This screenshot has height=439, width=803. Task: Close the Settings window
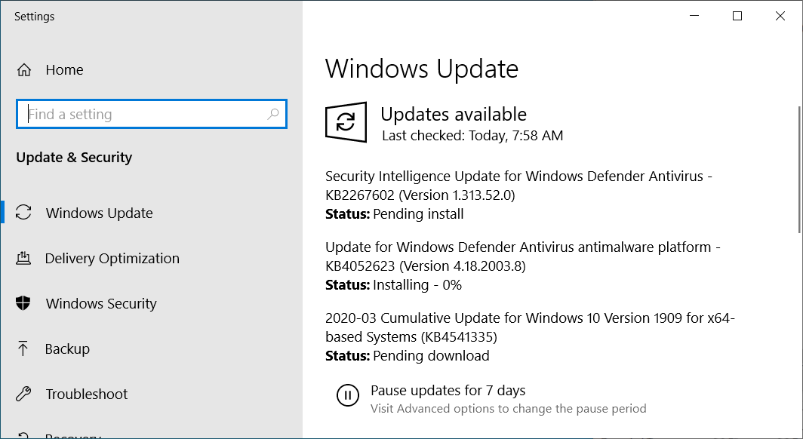[x=780, y=16]
